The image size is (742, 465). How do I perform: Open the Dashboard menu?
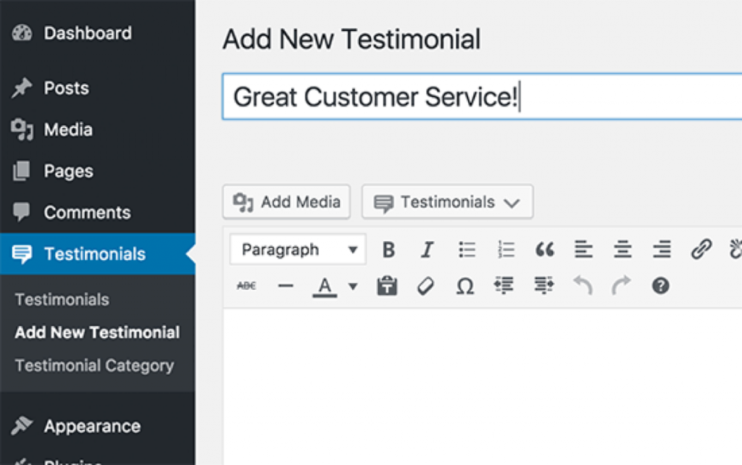98,33
